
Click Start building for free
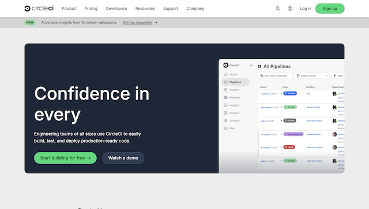tap(65, 158)
